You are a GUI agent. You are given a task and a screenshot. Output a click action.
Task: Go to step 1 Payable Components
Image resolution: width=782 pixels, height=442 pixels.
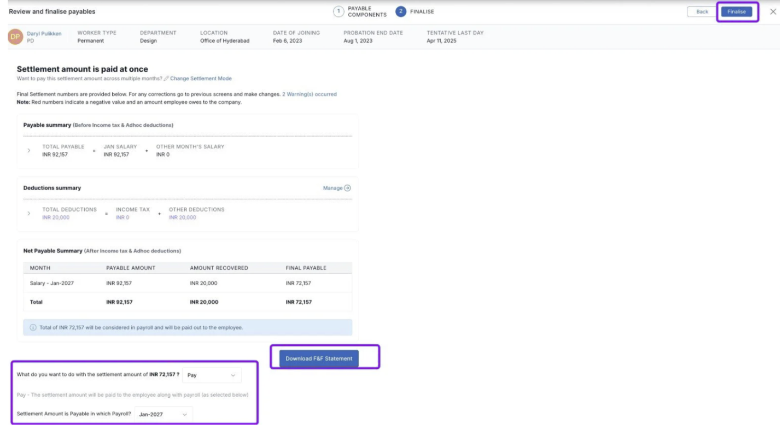click(x=339, y=11)
